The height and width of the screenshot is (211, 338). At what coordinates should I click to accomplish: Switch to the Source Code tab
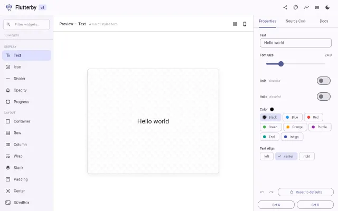296,21
